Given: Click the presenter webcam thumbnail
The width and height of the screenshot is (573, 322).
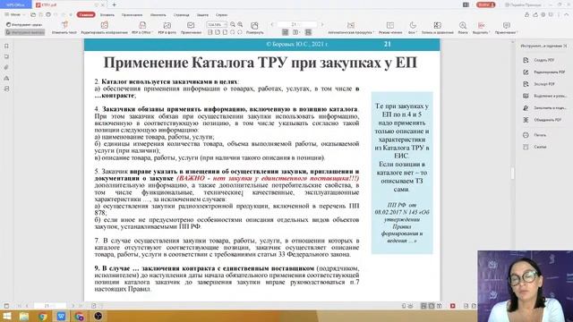Looking at the screenshot, I should point(526,286).
